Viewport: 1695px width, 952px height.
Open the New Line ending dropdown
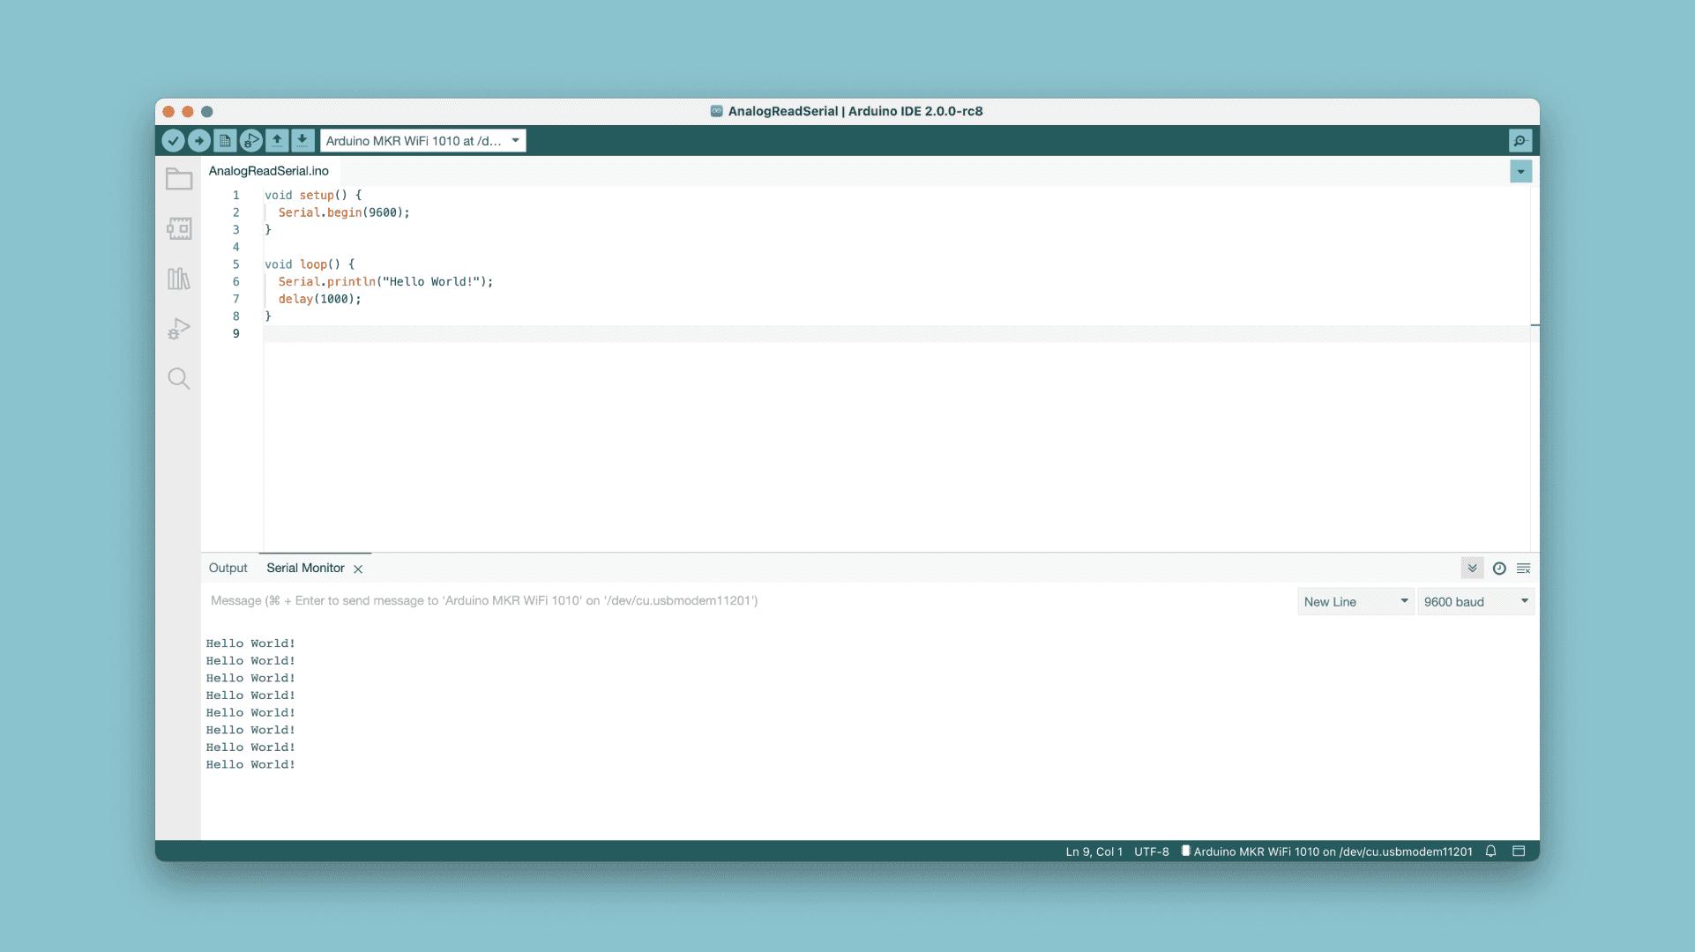(1355, 602)
